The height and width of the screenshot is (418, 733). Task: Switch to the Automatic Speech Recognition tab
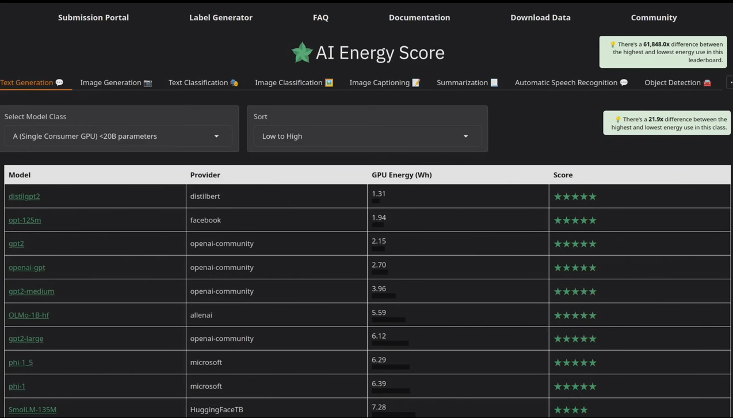(566, 83)
